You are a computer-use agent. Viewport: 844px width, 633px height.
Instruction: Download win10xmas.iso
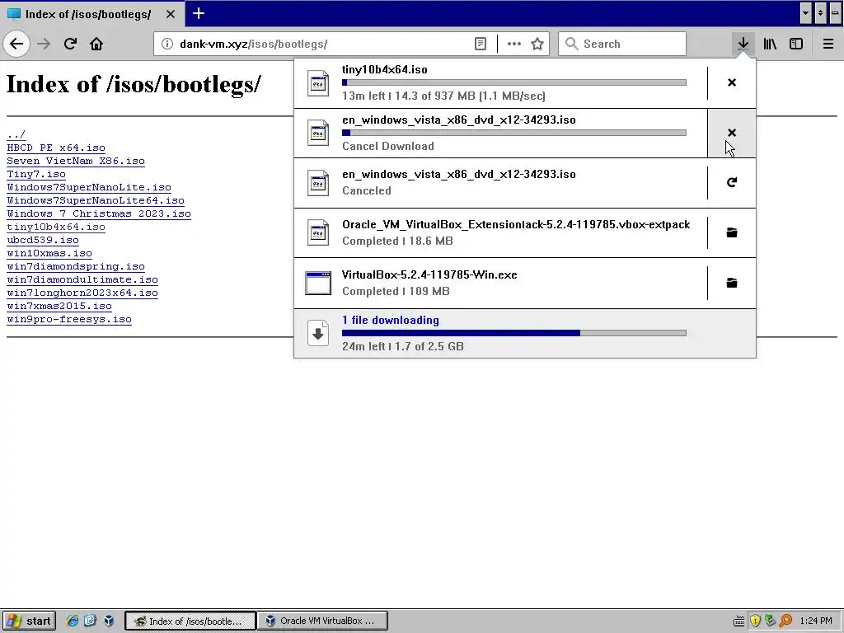click(x=49, y=253)
